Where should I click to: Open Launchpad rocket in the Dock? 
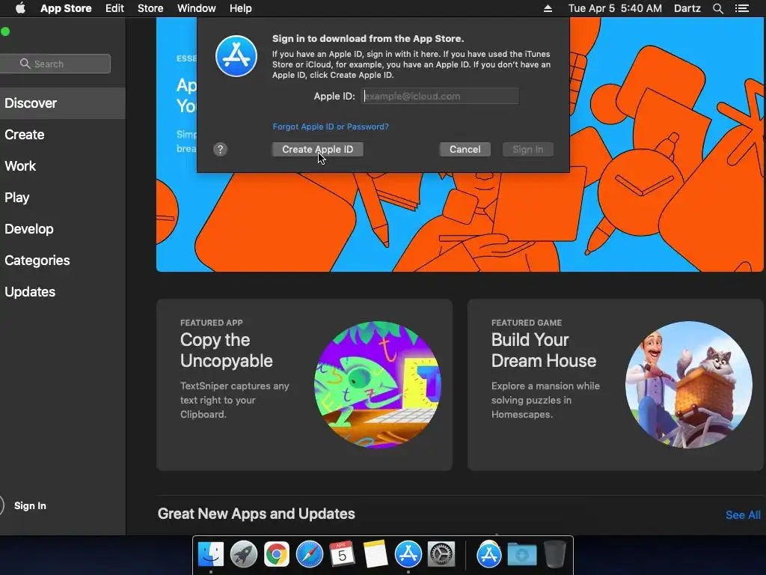244,555
